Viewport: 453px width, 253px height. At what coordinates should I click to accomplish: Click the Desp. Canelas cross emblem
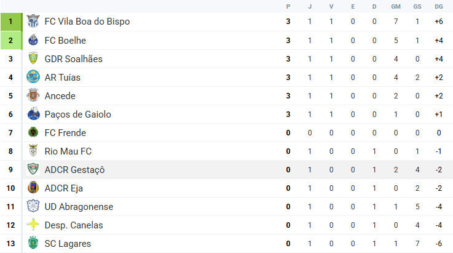click(33, 225)
